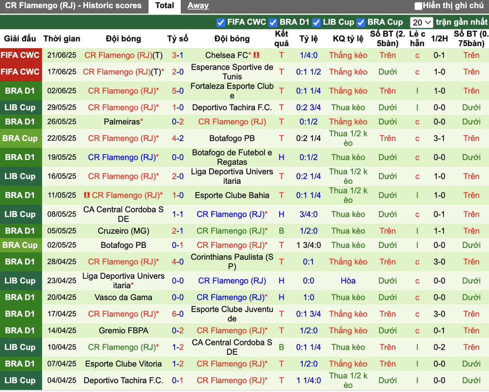Image resolution: width=489 pixels, height=392 pixels.
Task: Click 'CR Flamengo (RJ) - Historic scores' title
Action: (x=73, y=5)
